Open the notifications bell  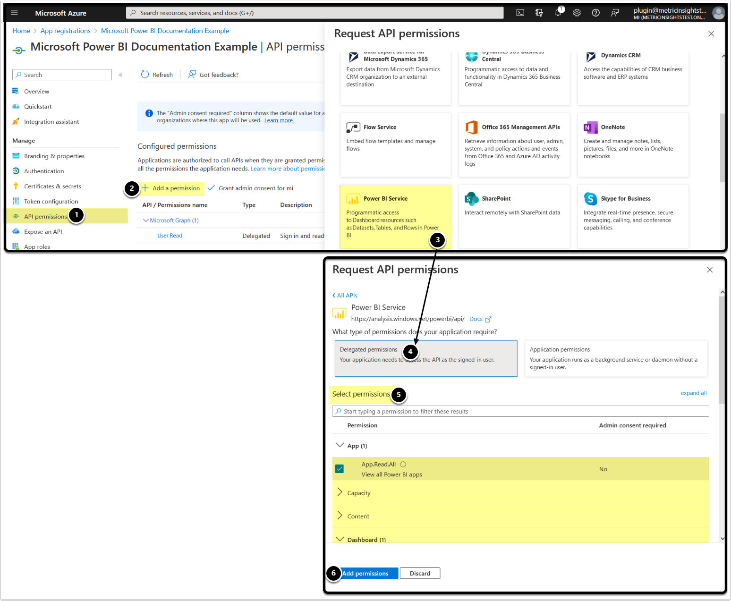(x=558, y=13)
